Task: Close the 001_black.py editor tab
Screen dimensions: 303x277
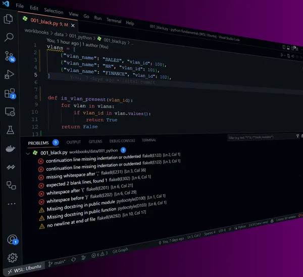Action: tap(73, 26)
